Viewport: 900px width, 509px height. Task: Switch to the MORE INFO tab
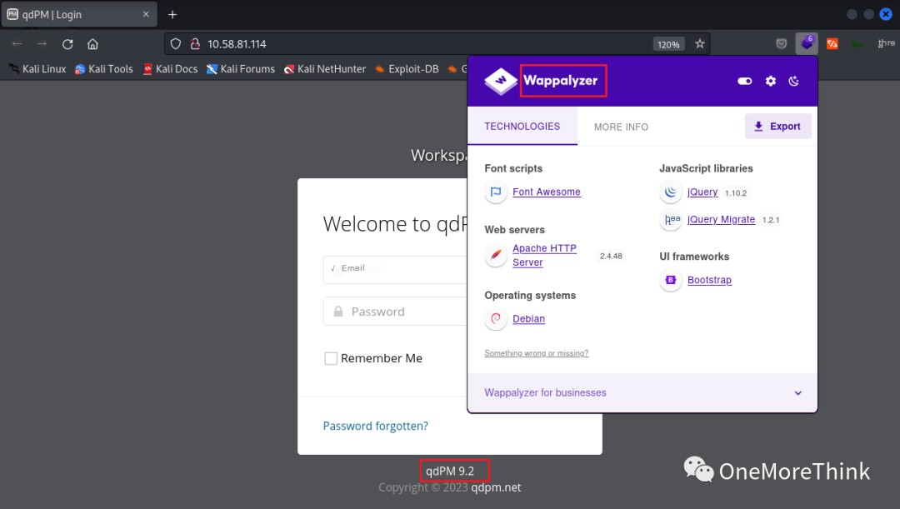tap(621, 127)
